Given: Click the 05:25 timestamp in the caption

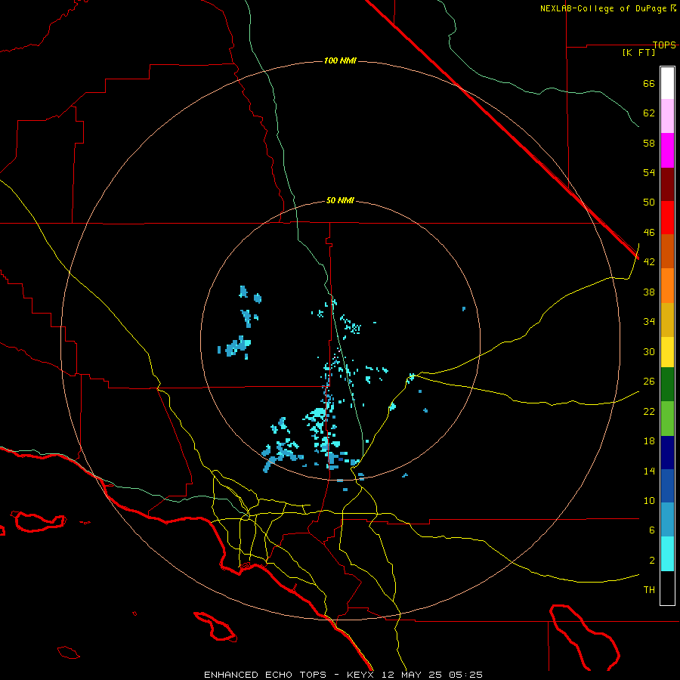Looking at the screenshot, I should point(465,675).
